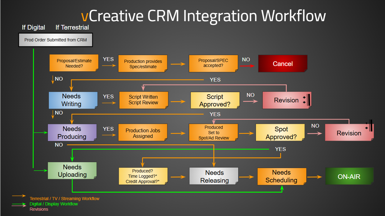Click YES label beside Proposal/Estimate Needed?
This screenshot has height=216, width=385.
[108, 59]
